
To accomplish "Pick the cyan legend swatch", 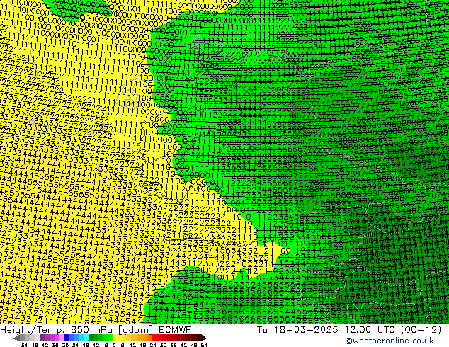I will (86, 338).
